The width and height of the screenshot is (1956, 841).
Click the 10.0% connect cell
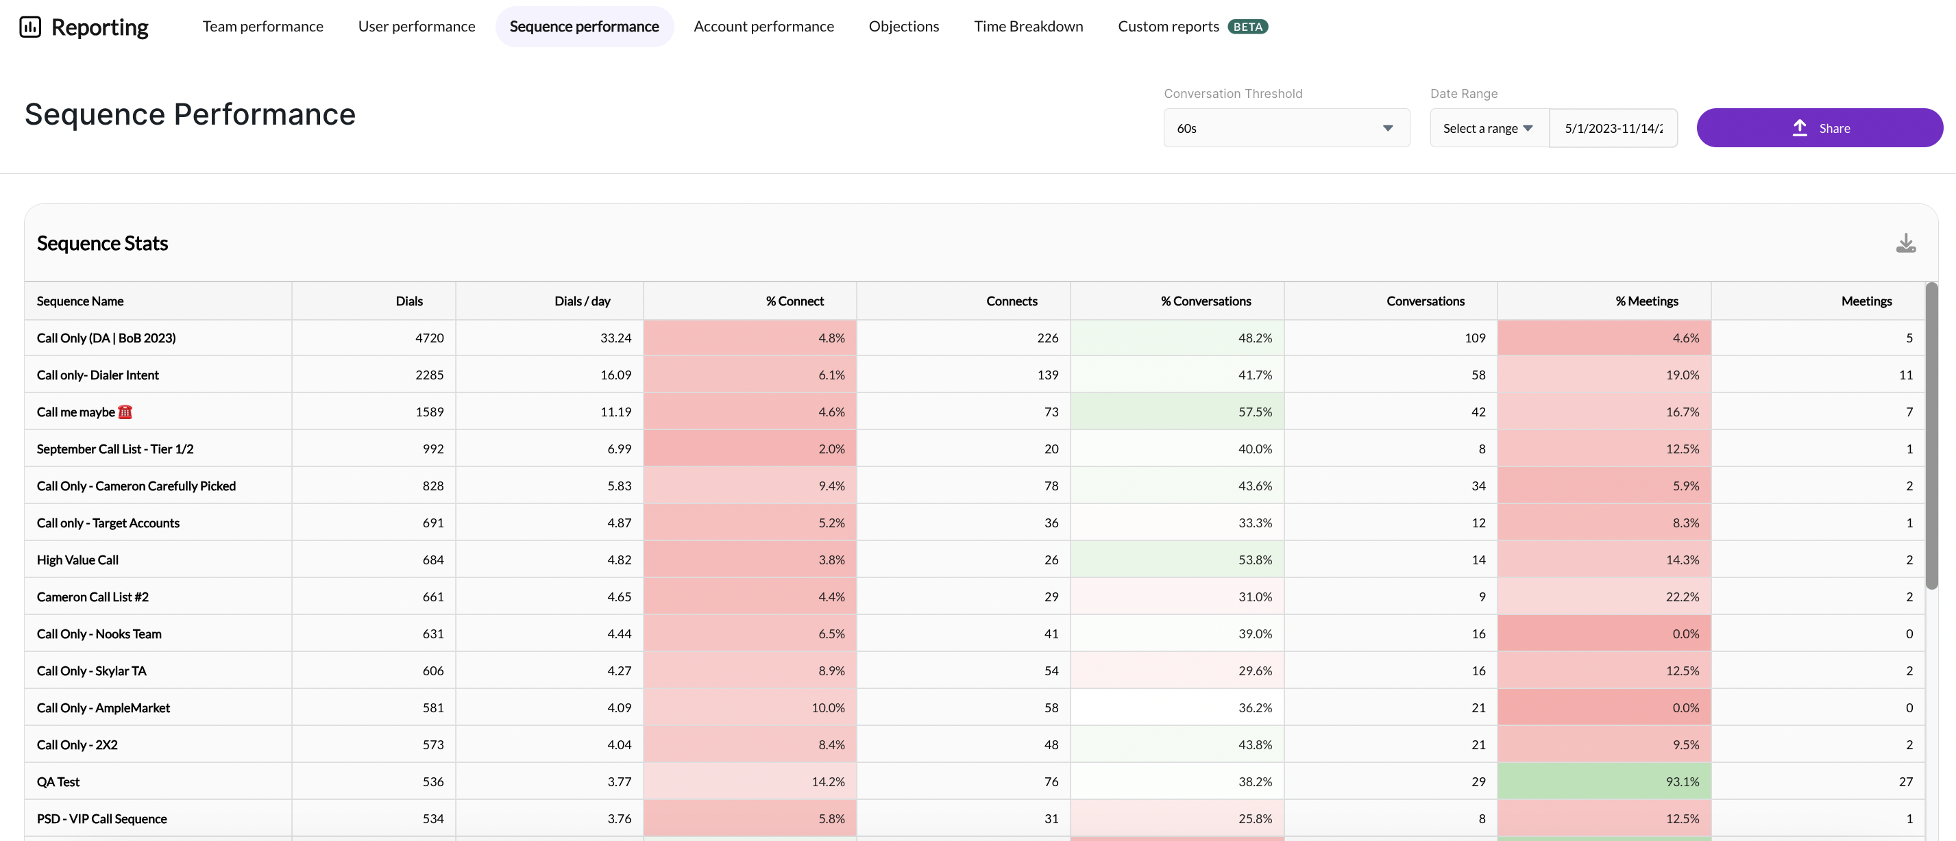[750, 708]
